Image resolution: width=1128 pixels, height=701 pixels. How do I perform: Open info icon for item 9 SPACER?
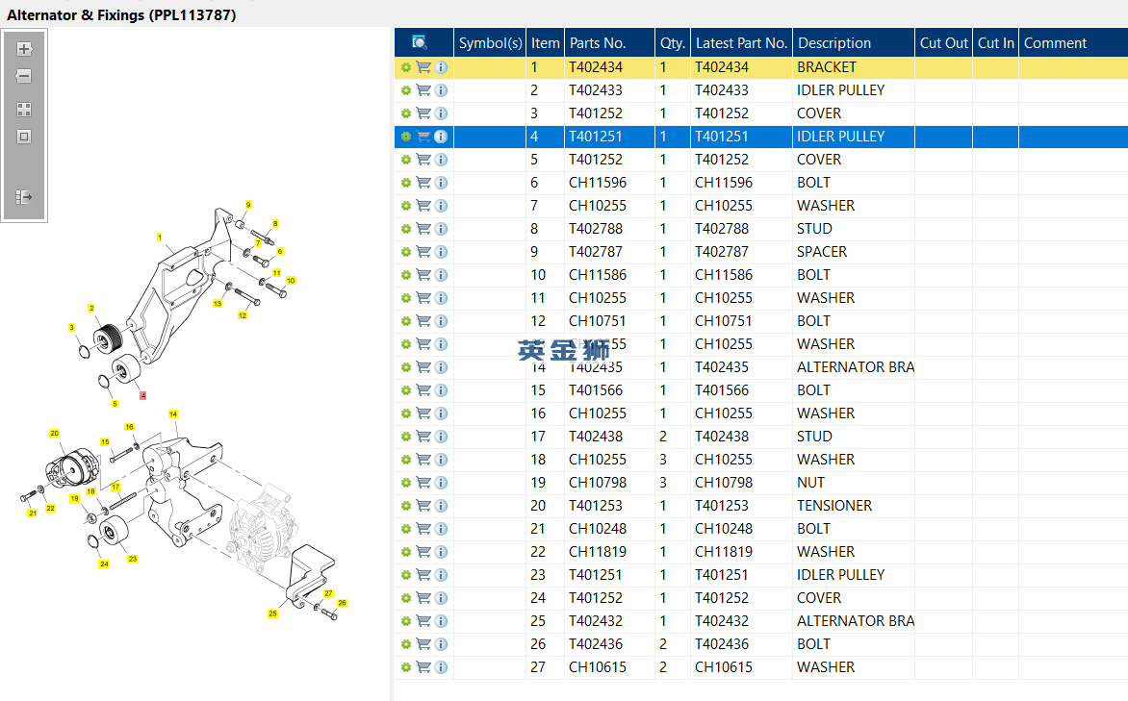click(441, 252)
